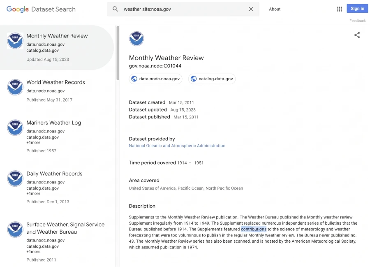Click NOAA logo beside Monthly Weather Review result
Image resolution: width=370 pixels, height=267 pixels.
pos(15,41)
